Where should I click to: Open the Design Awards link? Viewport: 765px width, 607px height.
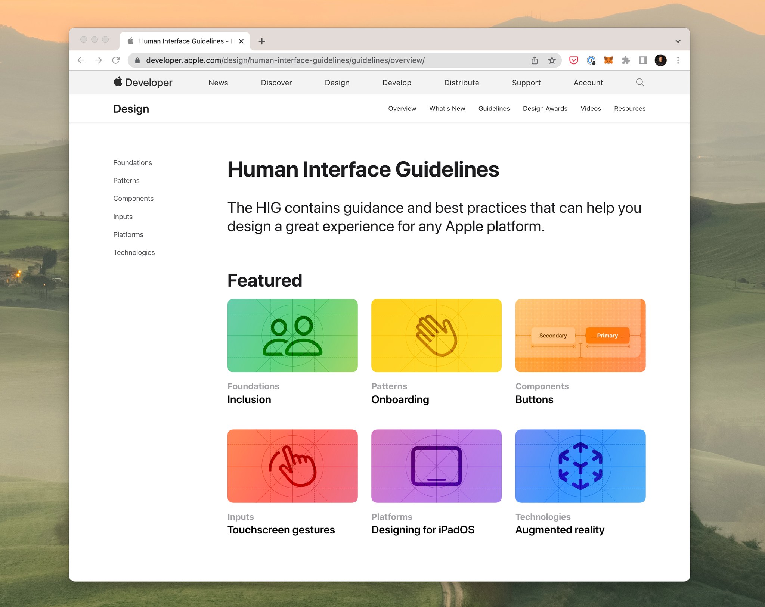click(x=545, y=108)
